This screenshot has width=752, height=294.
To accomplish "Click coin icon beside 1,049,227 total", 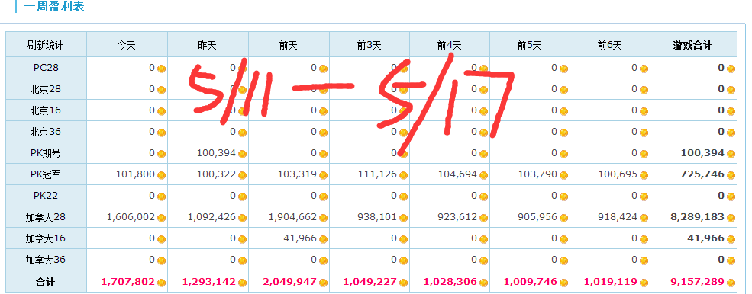I will [x=403, y=283].
